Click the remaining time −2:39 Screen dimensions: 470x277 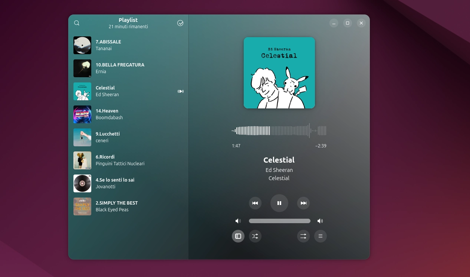321,146
